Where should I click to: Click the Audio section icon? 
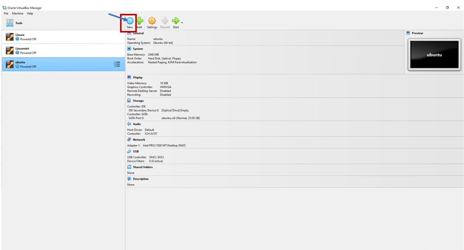click(129, 124)
